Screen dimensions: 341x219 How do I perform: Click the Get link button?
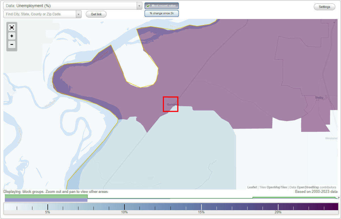click(96, 14)
